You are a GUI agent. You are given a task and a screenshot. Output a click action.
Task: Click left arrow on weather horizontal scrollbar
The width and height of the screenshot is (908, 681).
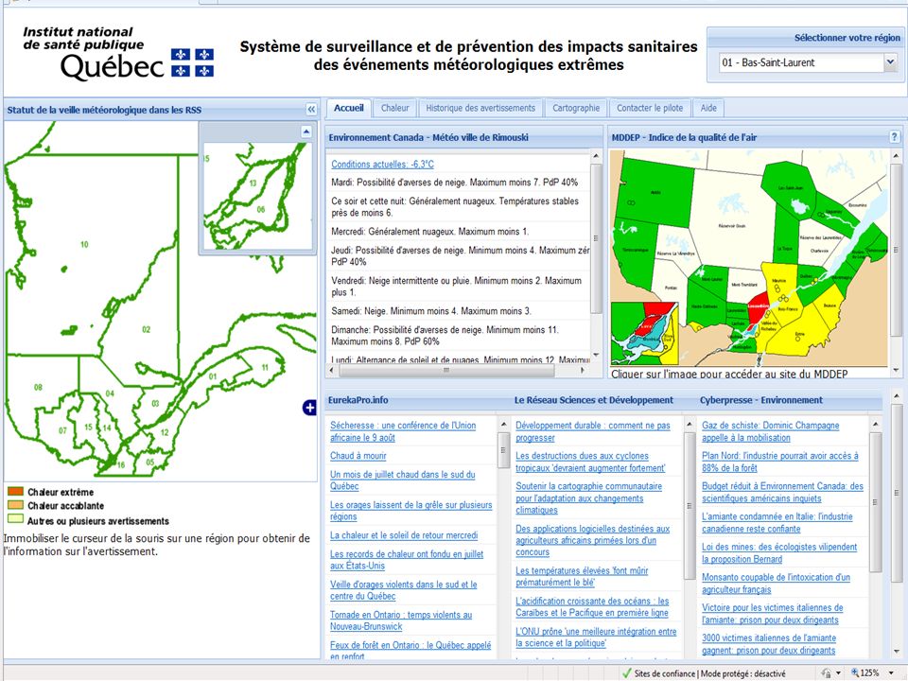click(331, 370)
